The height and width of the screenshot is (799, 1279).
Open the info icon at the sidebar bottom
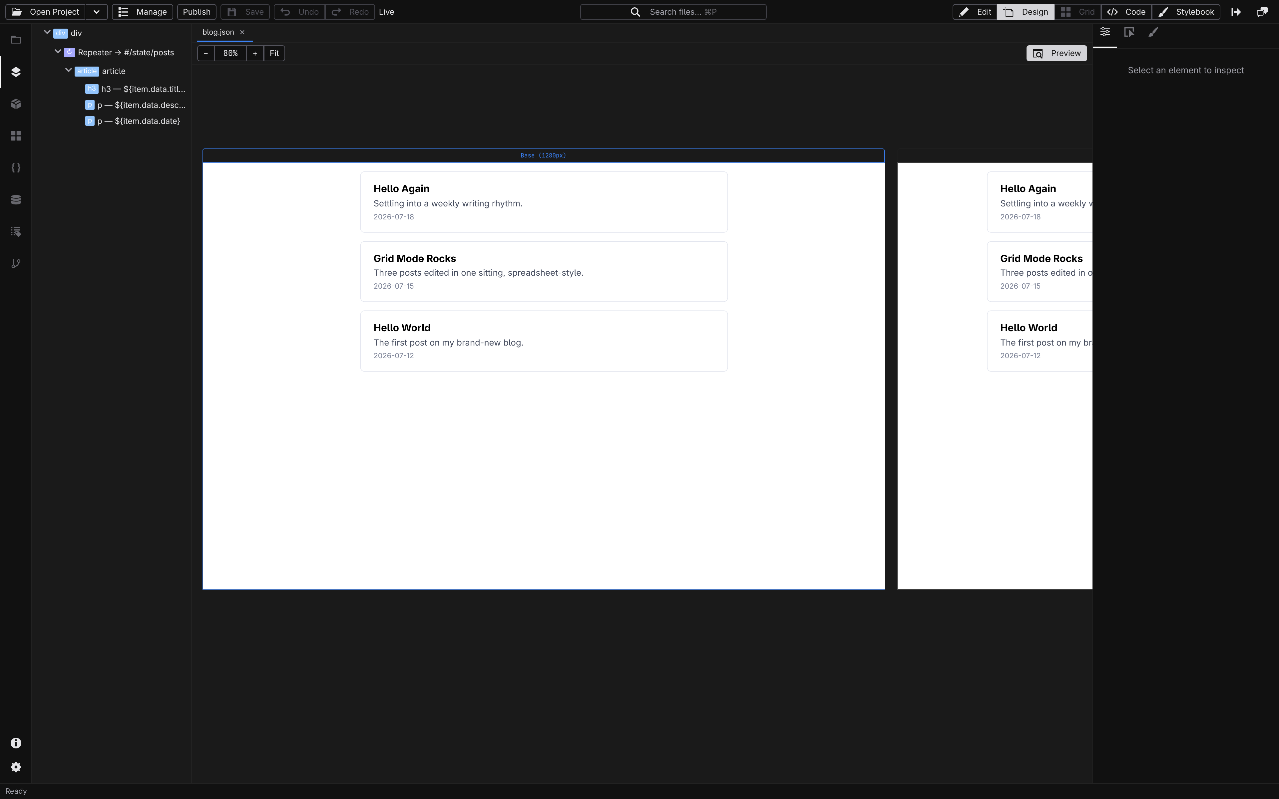pyautogui.click(x=16, y=743)
